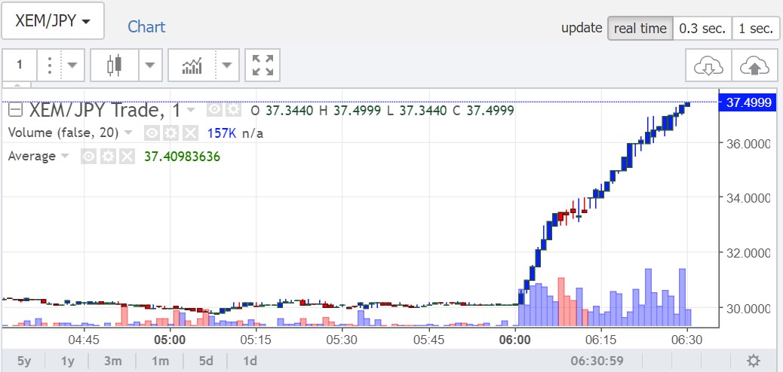Click the open price 37.3440 after O

coord(289,110)
